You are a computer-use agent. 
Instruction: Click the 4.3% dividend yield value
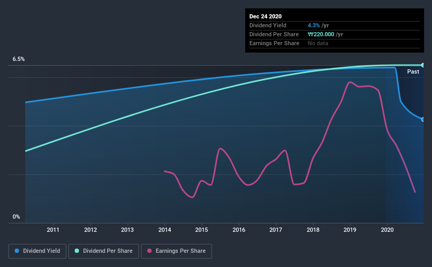pyautogui.click(x=314, y=25)
